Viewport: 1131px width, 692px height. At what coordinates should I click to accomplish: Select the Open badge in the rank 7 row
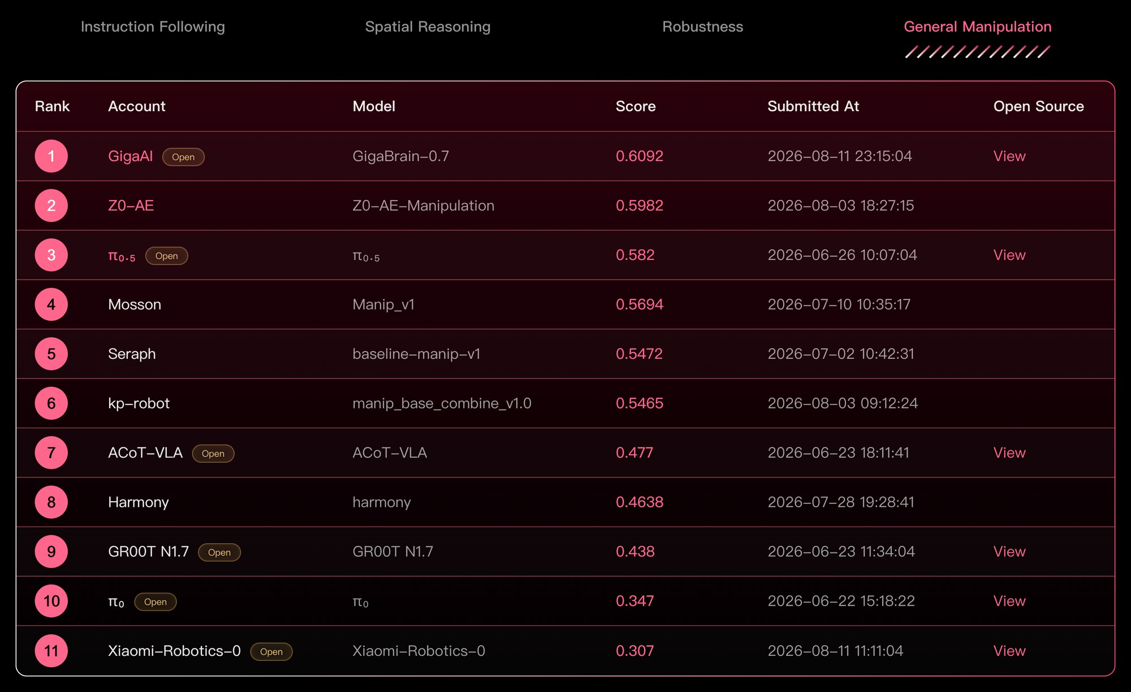coord(213,454)
